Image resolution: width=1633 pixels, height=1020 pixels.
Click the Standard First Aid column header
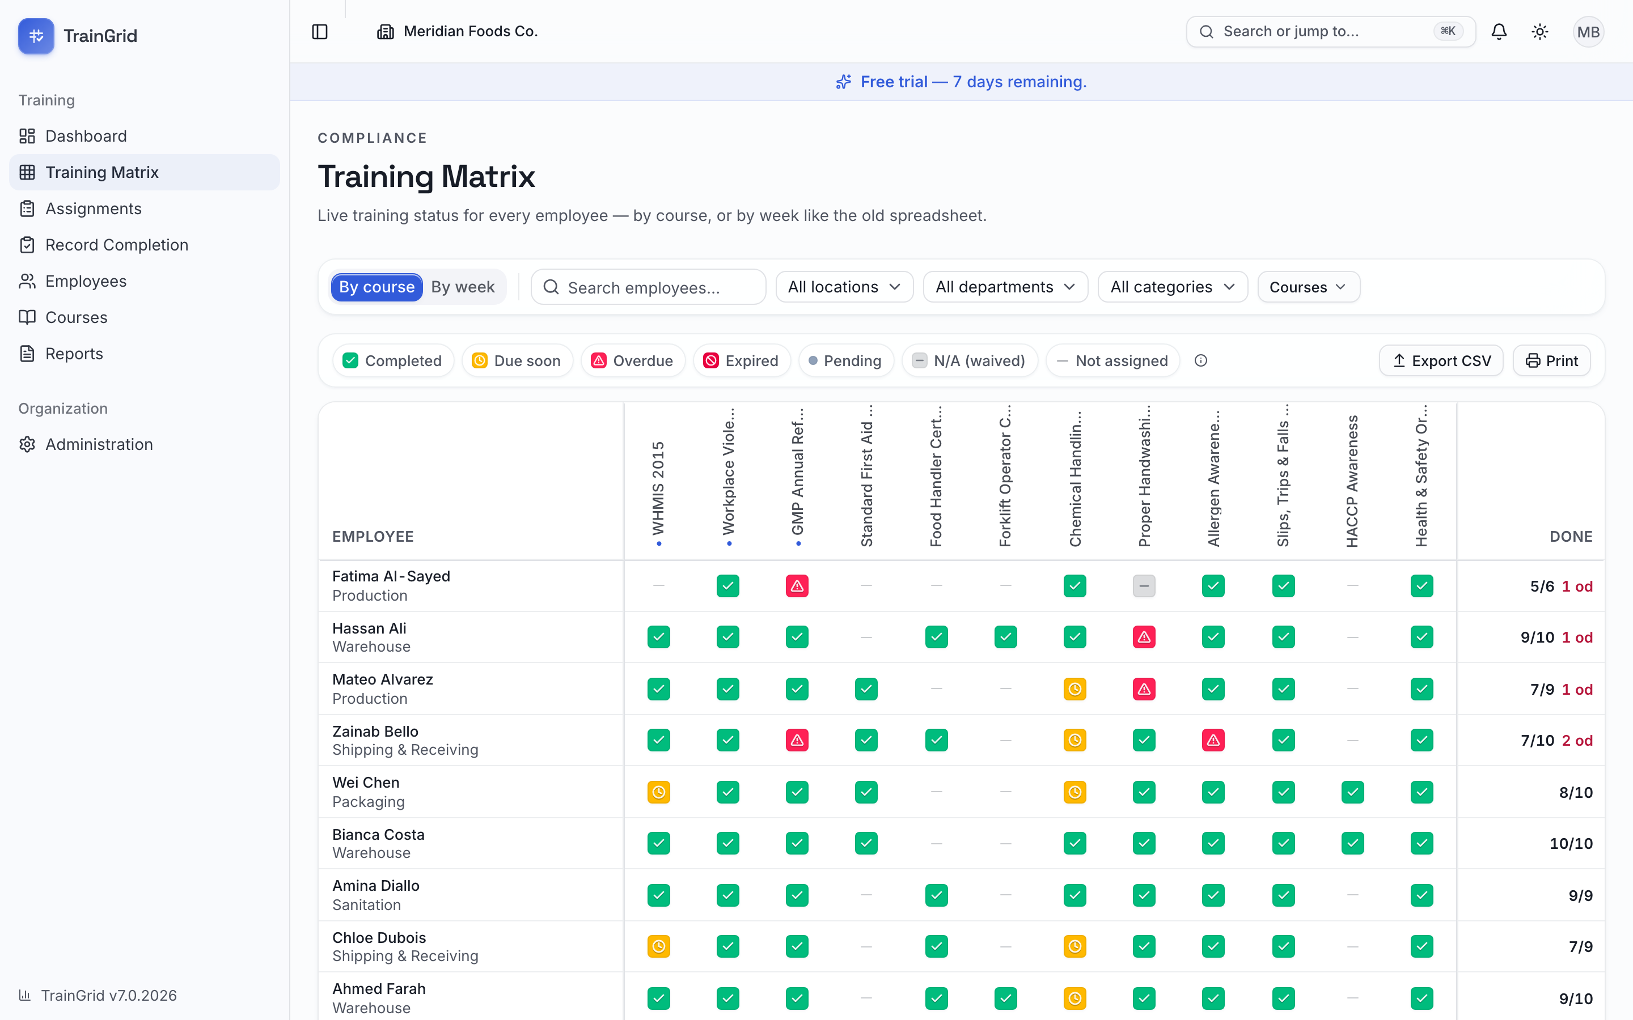pyautogui.click(x=866, y=476)
